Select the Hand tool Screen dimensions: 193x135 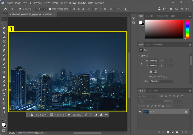pyautogui.click(x=4, y=108)
